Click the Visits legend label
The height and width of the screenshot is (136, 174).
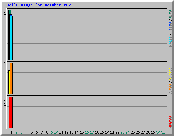pyautogui.click(x=170, y=74)
